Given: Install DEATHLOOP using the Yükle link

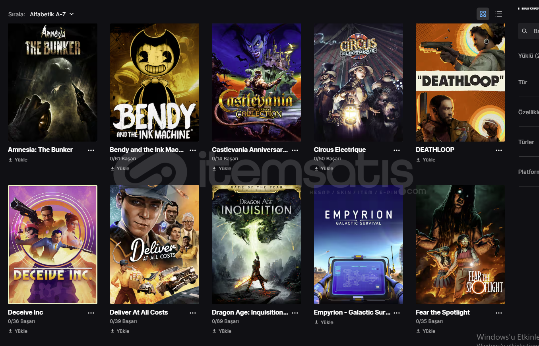Looking at the screenshot, I should (425, 159).
